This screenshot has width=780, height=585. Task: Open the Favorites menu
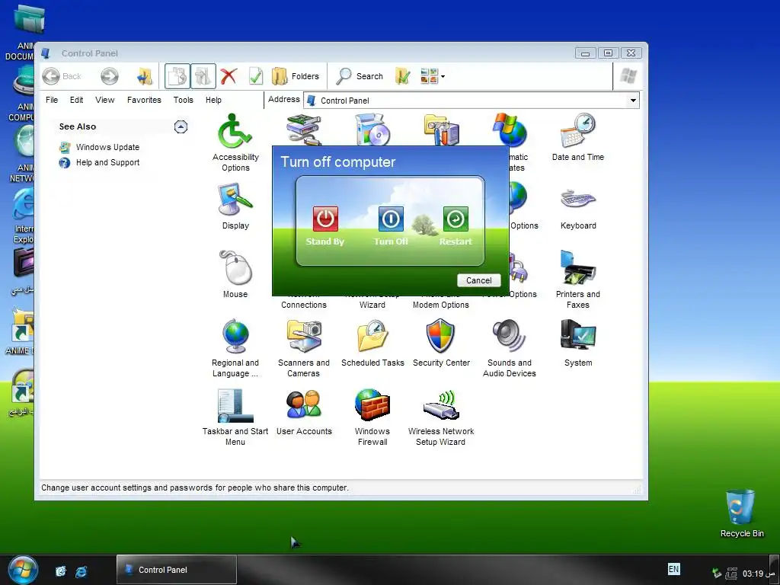(144, 100)
